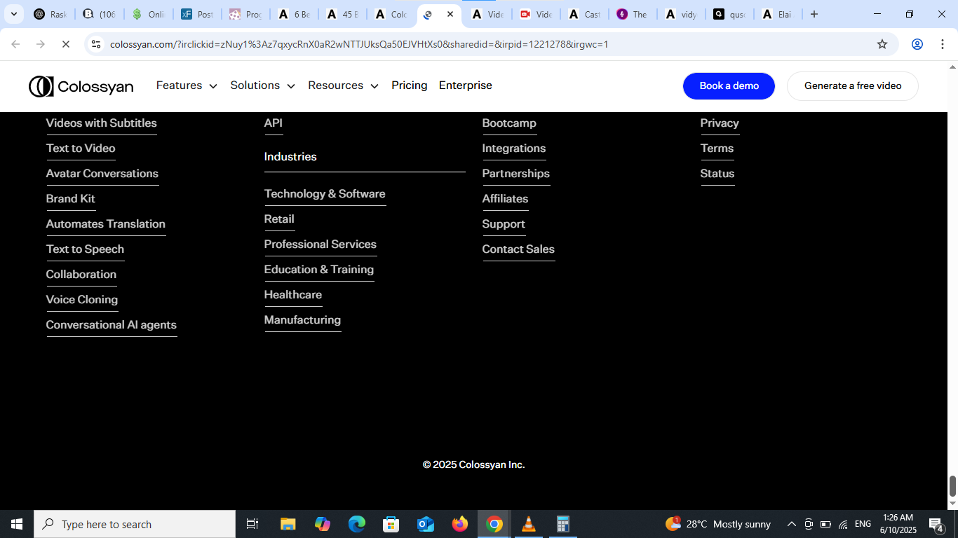
Task: Launch Microsoft Edge from taskbar
Action: [x=357, y=524]
